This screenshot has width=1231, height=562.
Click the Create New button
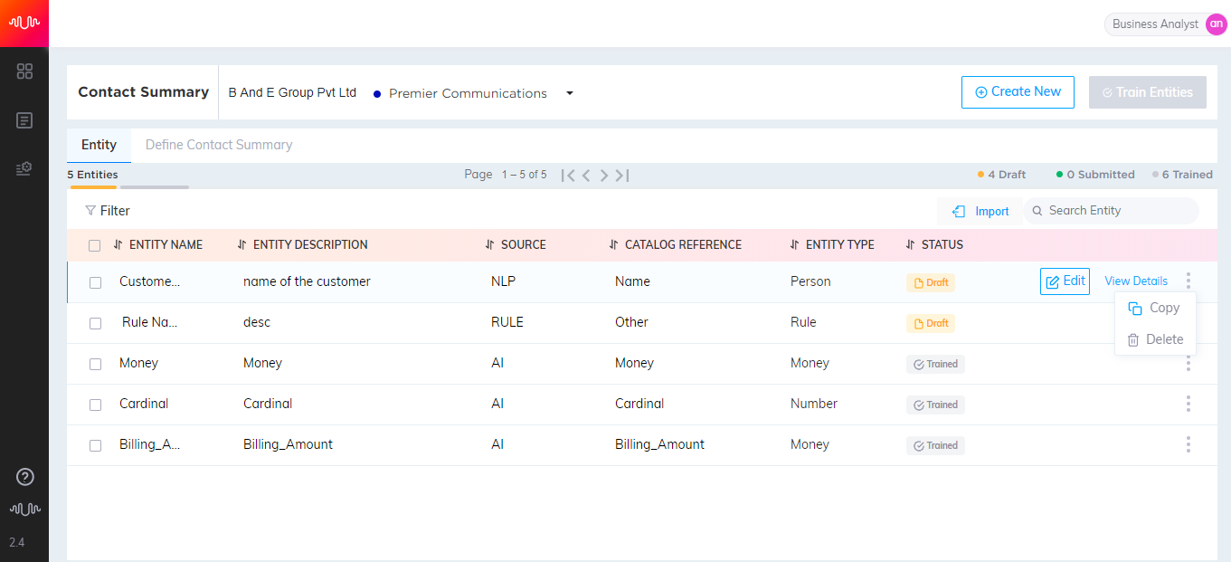1018,92
